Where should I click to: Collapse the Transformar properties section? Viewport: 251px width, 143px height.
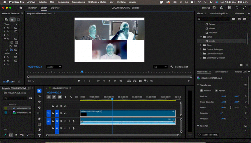pyautogui.click(x=198, y=85)
